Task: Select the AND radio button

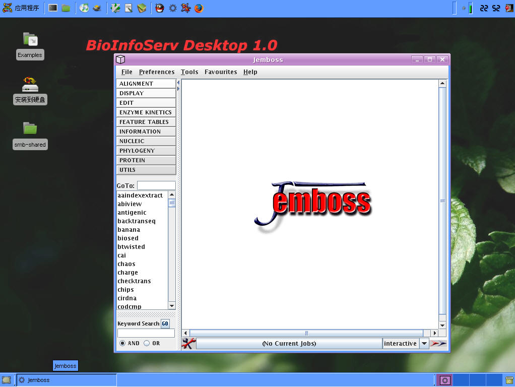Action: tap(122, 343)
